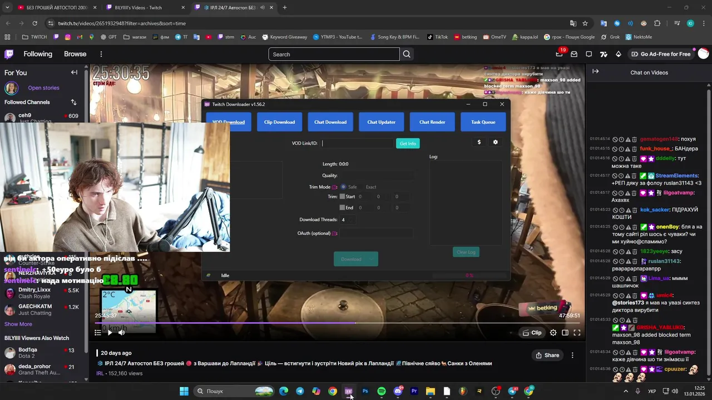Open the Twitch whispers icon

coord(589,54)
